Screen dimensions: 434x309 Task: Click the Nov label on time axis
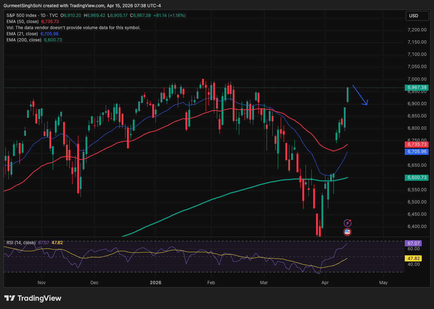pos(42,283)
